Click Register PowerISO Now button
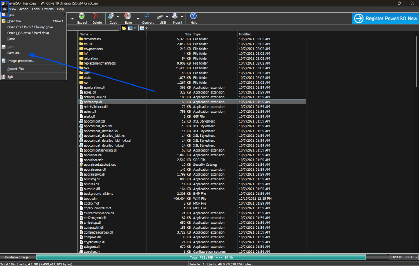The width and height of the screenshot is (419, 266). click(385, 19)
